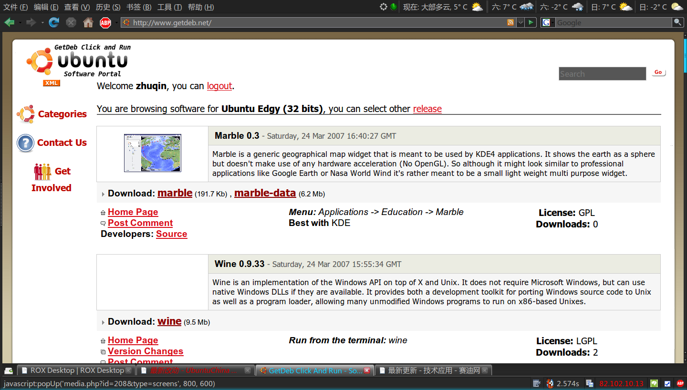Image resolution: width=687 pixels, height=390 pixels.
Task: Open the 帮助 (H) menu
Action: [x=201, y=7]
